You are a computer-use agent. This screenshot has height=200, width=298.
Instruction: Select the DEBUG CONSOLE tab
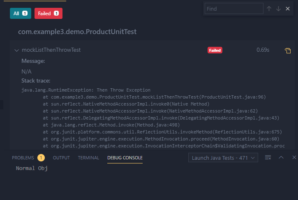click(x=125, y=158)
